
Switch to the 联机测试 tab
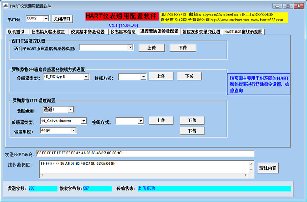point(17,32)
